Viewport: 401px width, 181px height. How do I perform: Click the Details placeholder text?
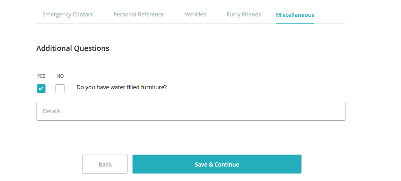[x=52, y=111]
